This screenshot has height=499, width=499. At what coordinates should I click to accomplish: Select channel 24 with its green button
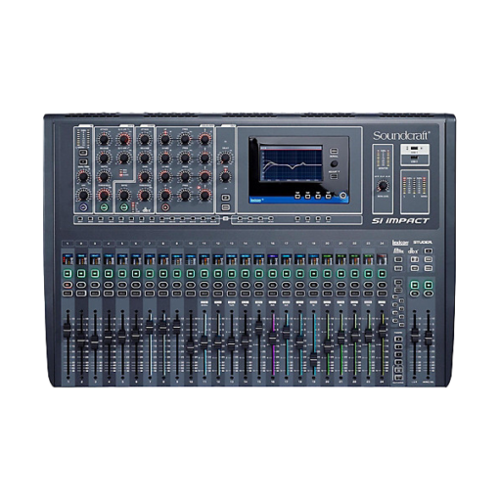pos(382,273)
